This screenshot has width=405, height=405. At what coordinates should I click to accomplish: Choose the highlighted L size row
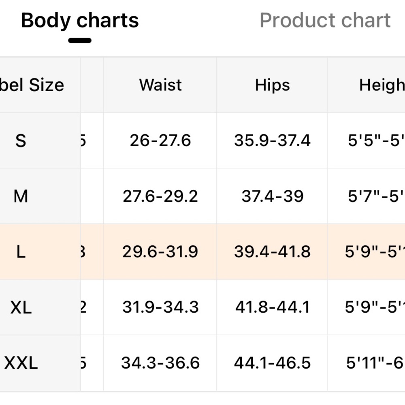coord(202,252)
